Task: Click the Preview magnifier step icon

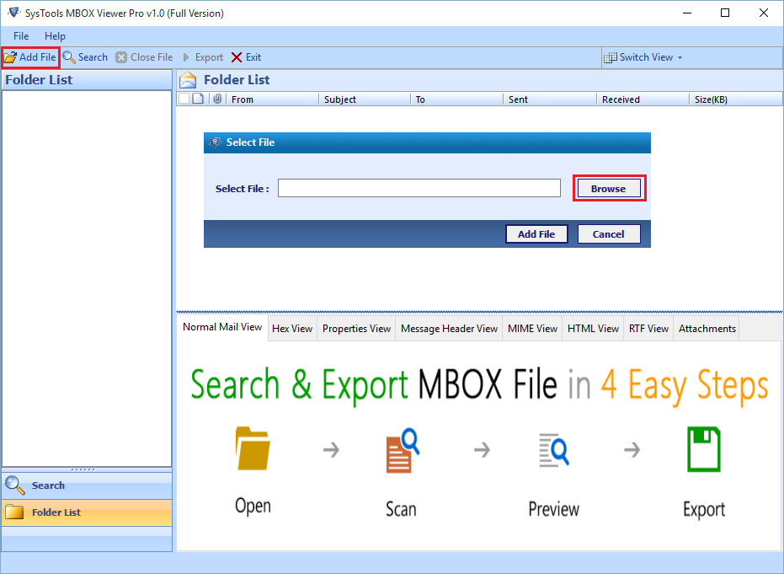Action: [x=554, y=450]
